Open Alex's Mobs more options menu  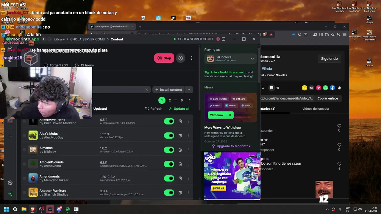pos(188,136)
